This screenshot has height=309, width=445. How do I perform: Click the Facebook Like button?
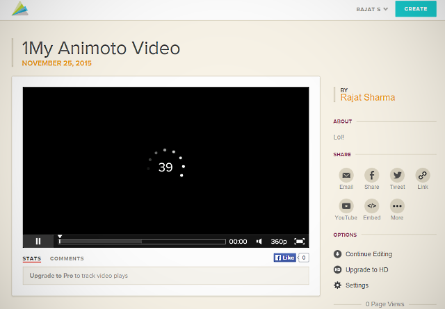click(284, 258)
